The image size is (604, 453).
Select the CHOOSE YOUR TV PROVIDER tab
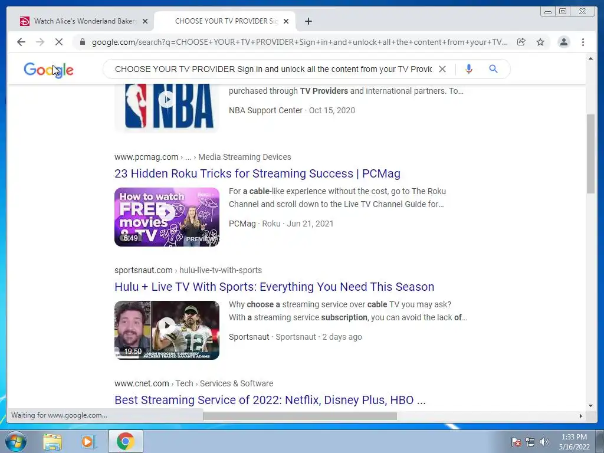tap(225, 21)
